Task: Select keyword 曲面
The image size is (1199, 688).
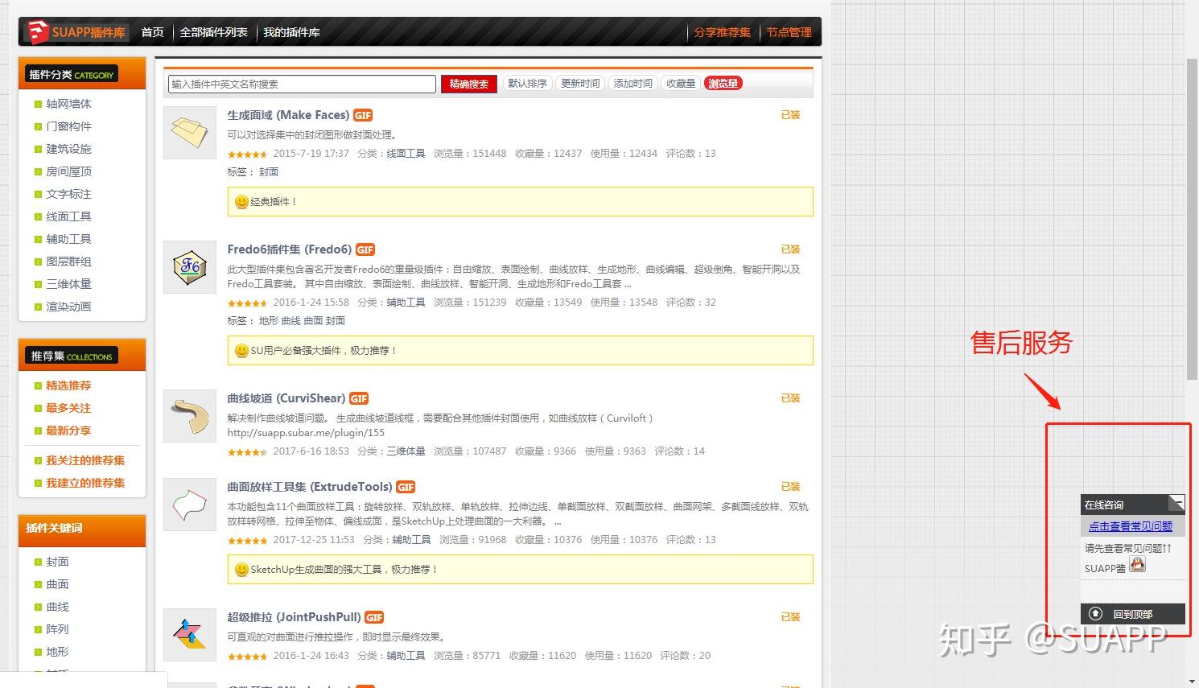Action: pos(57,584)
